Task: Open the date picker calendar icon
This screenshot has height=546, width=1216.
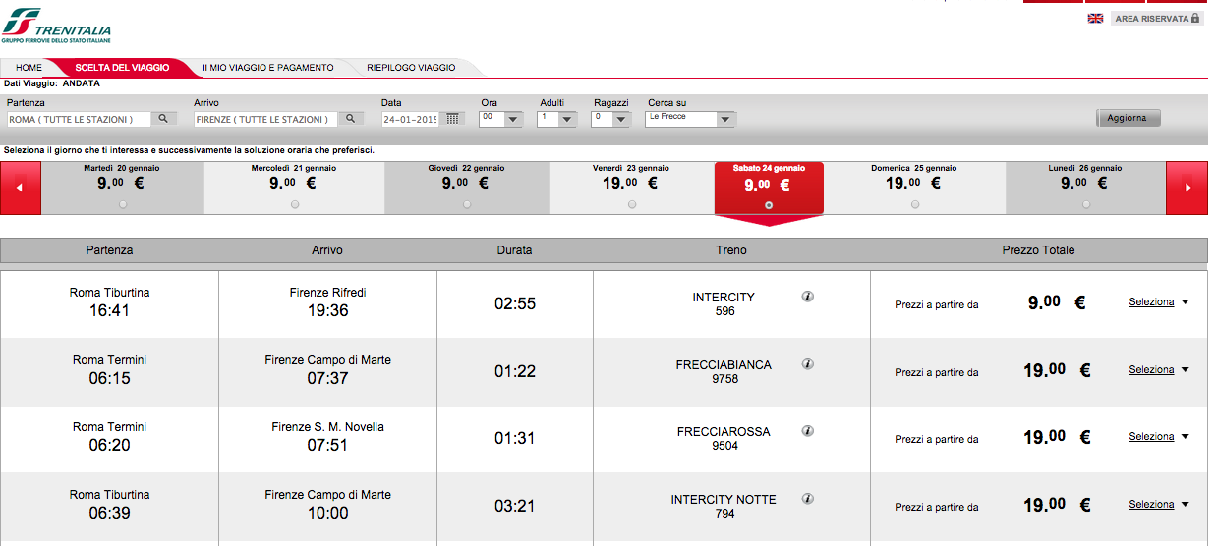Action: [x=452, y=119]
